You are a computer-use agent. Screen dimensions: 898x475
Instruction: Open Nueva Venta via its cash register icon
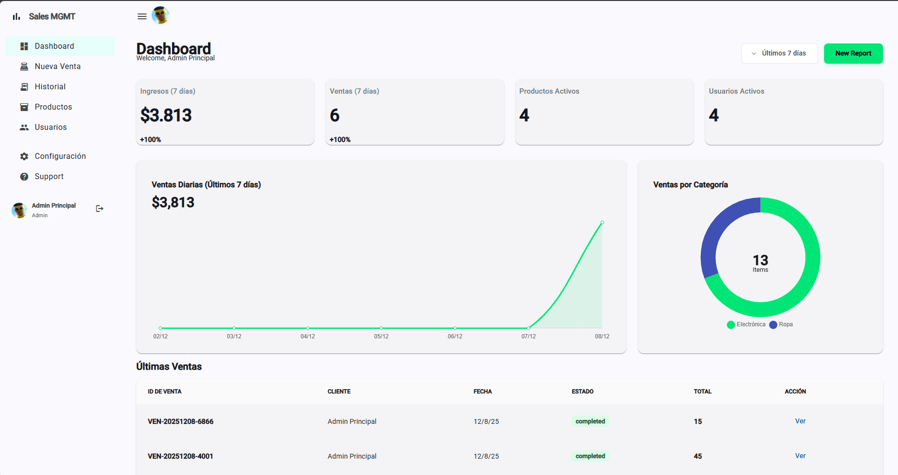click(24, 66)
